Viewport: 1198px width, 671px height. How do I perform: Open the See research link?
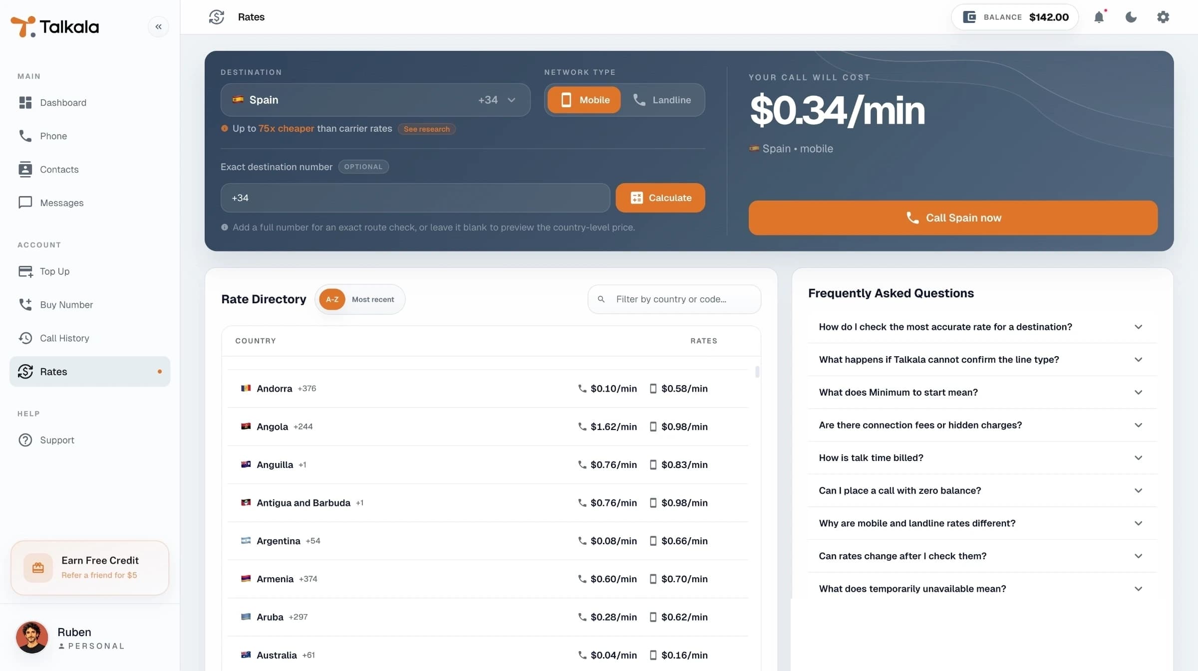(427, 129)
